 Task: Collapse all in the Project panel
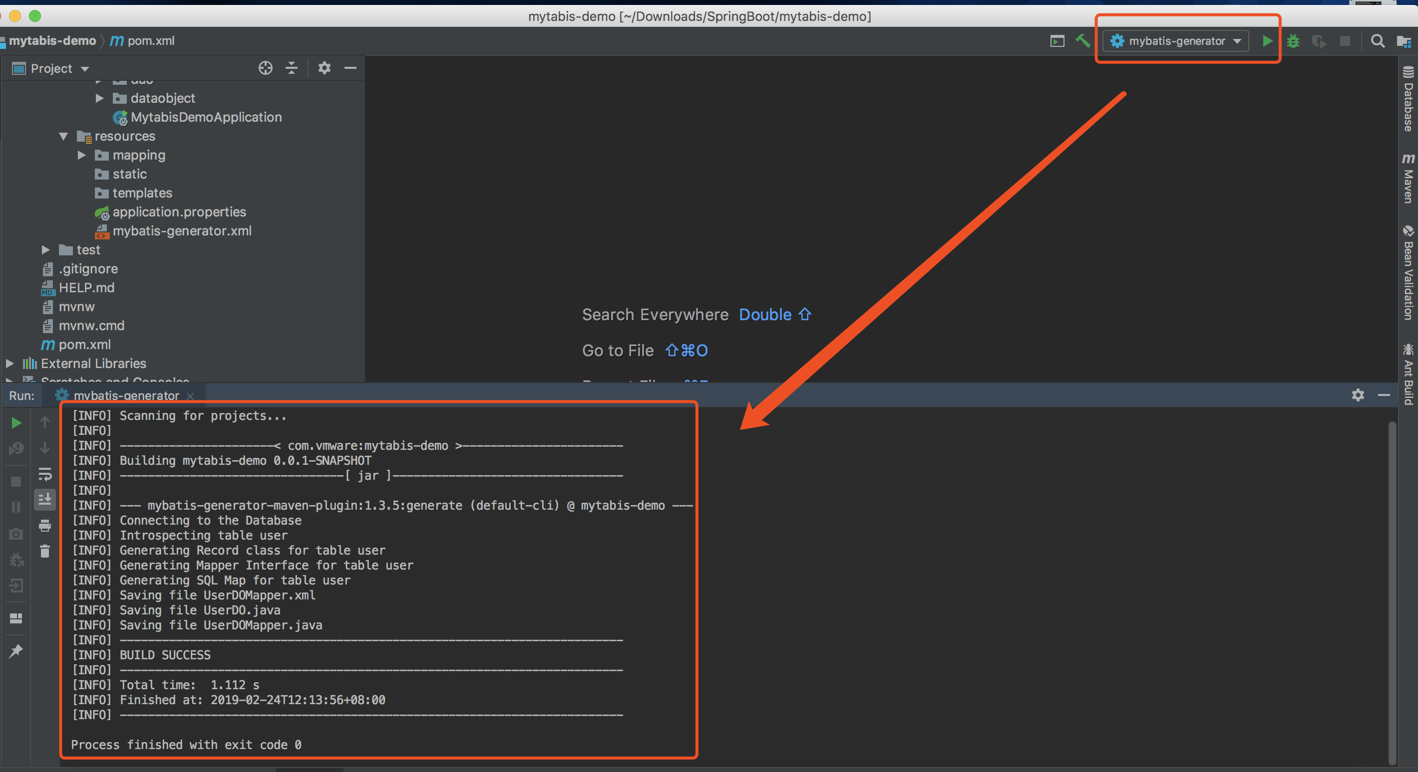click(292, 68)
